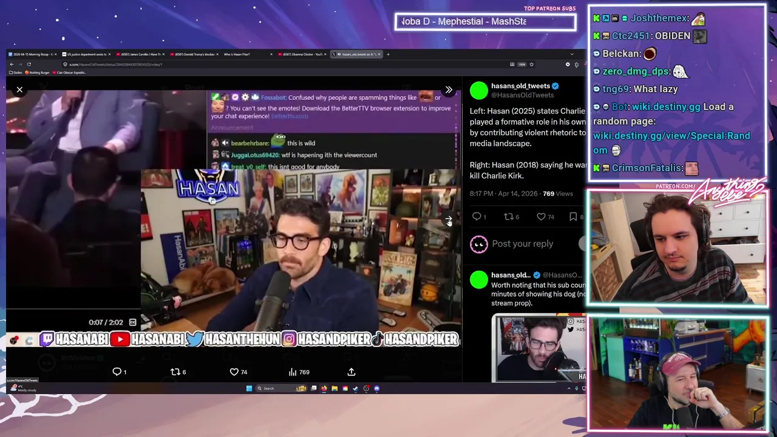Expand the system tray hidden icons chevron
This screenshot has width=777, height=437.
569,388
